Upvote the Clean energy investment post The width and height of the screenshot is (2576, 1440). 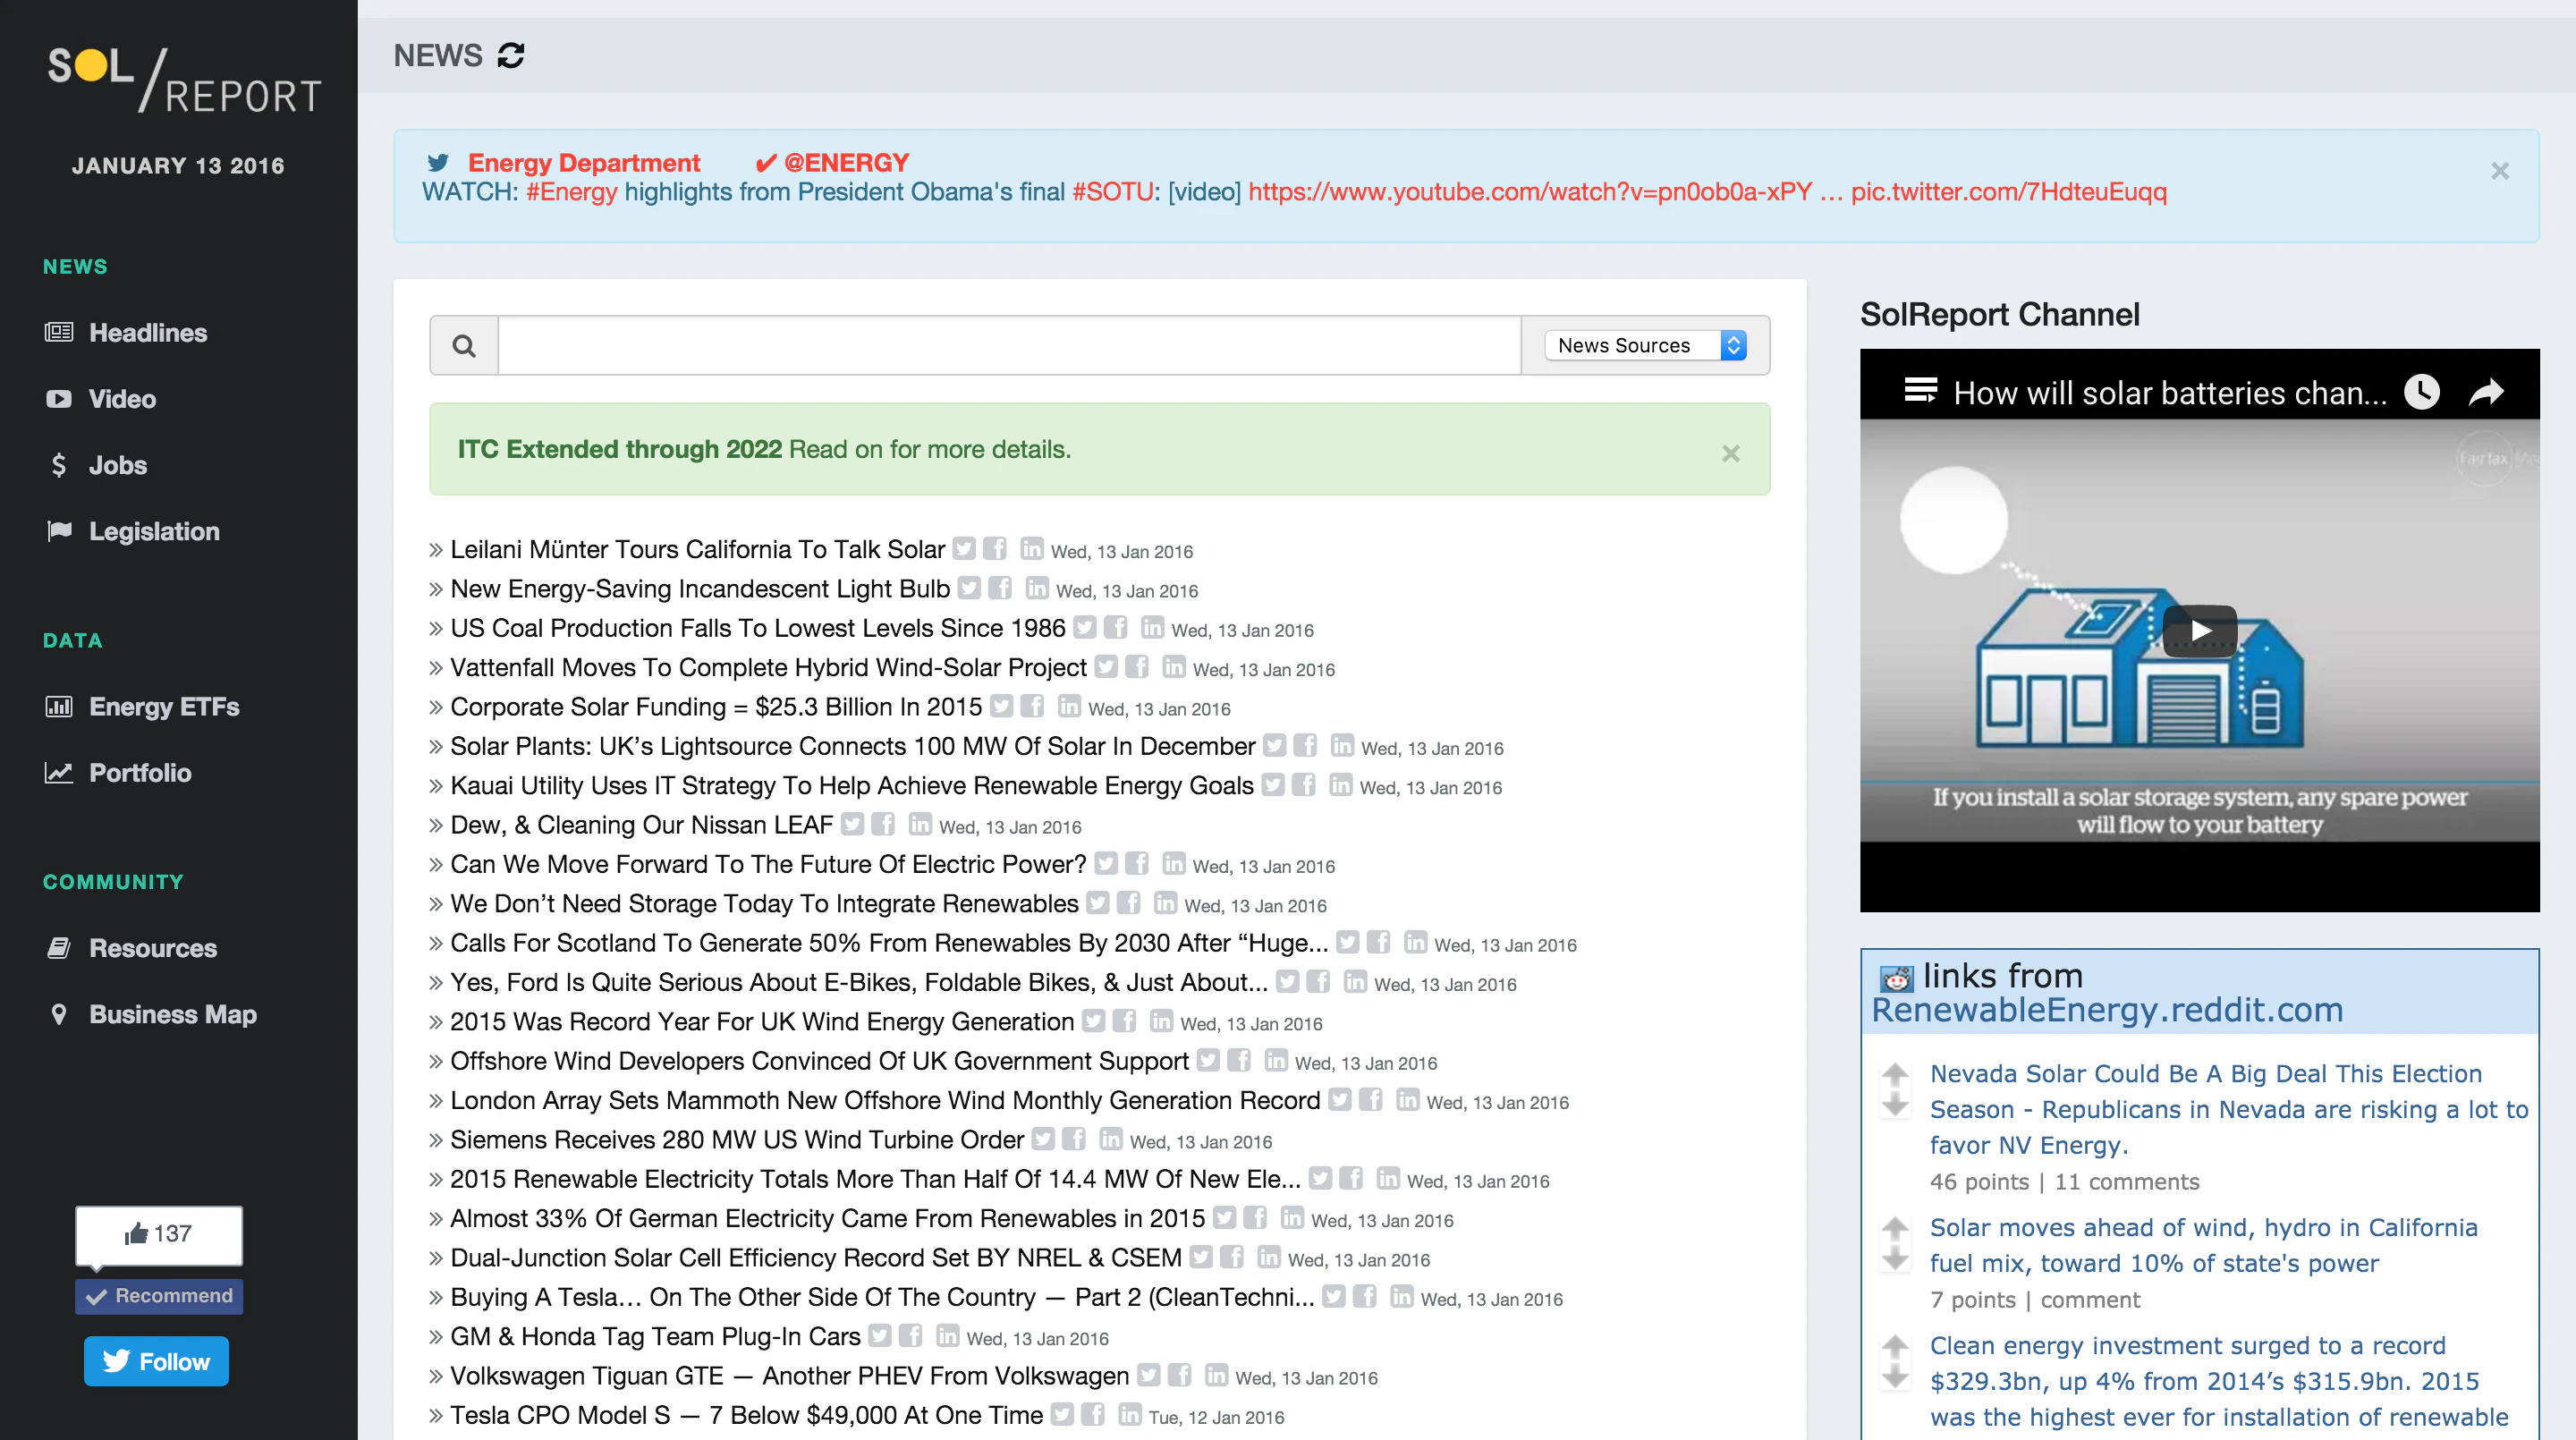point(1895,1347)
